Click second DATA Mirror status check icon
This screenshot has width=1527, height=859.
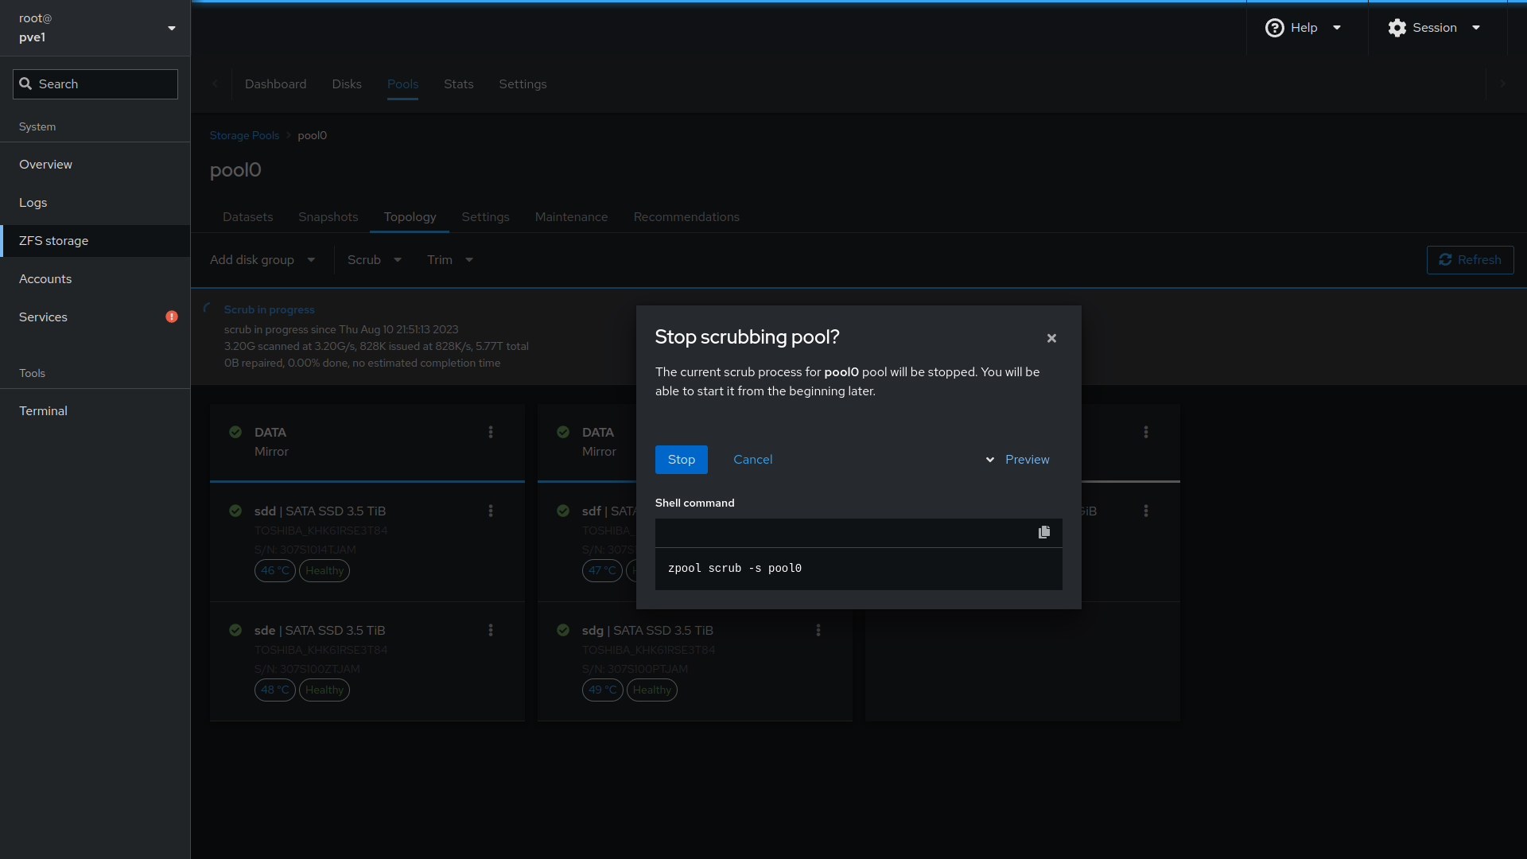click(563, 432)
